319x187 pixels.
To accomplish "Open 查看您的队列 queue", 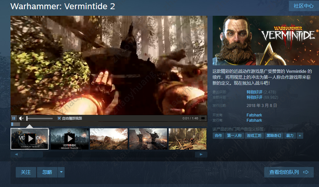I will coord(289,172).
